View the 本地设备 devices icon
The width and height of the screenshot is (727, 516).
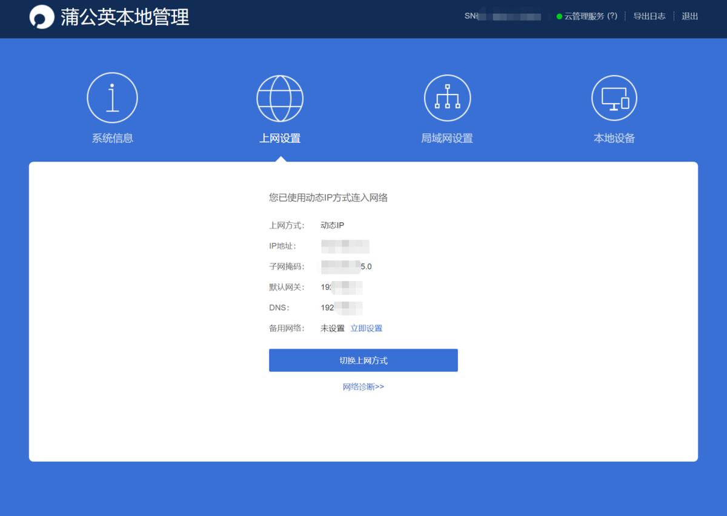tap(614, 97)
